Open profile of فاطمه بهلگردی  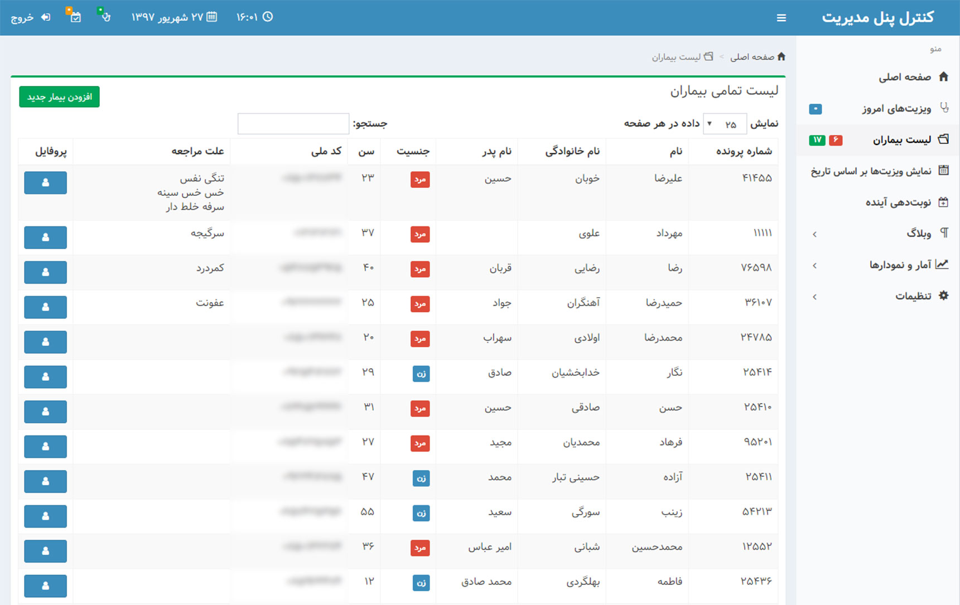(45, 586)
